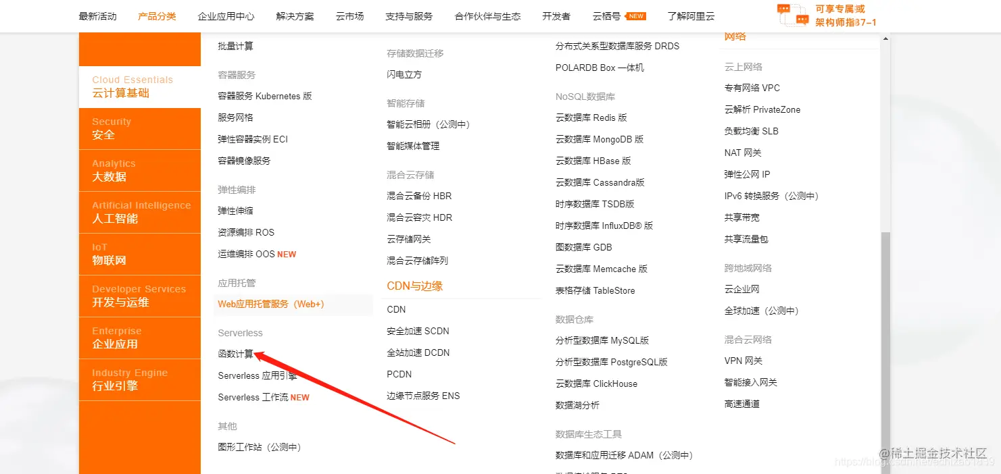Open 智能媒体管理 link
Viewport: 1001px width, 474px height.
point(413,146)
